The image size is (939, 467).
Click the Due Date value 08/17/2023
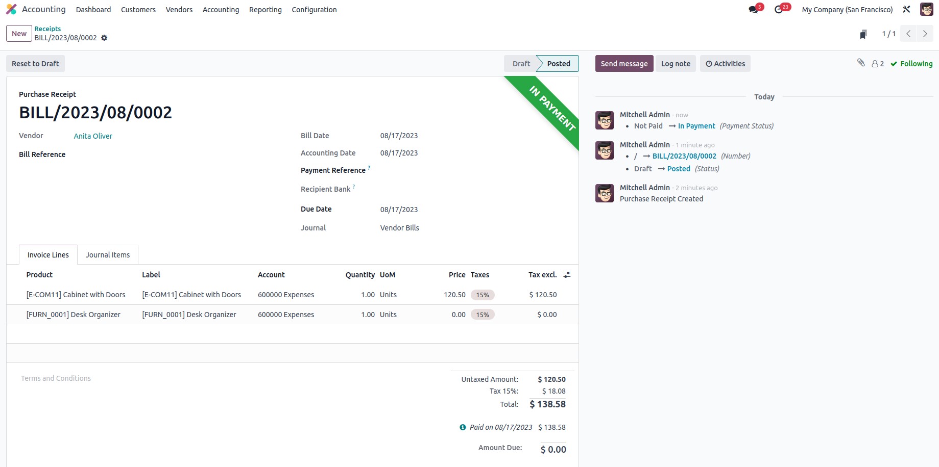pyautogui.click(x=399, y=210)
